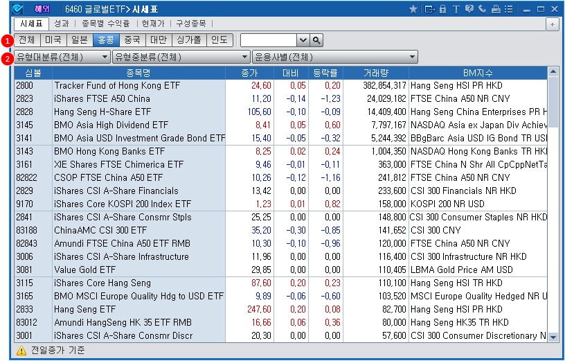Sort by the 종목명 column header
Viewport: 565px width, 361px height.
pyautogui.click(x=138, y=73)
